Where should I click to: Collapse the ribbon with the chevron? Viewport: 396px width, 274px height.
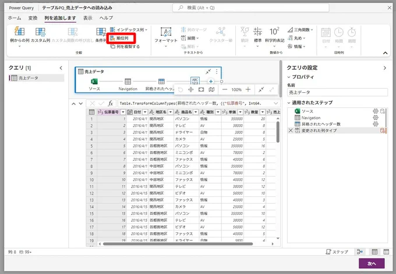point(385,53)
